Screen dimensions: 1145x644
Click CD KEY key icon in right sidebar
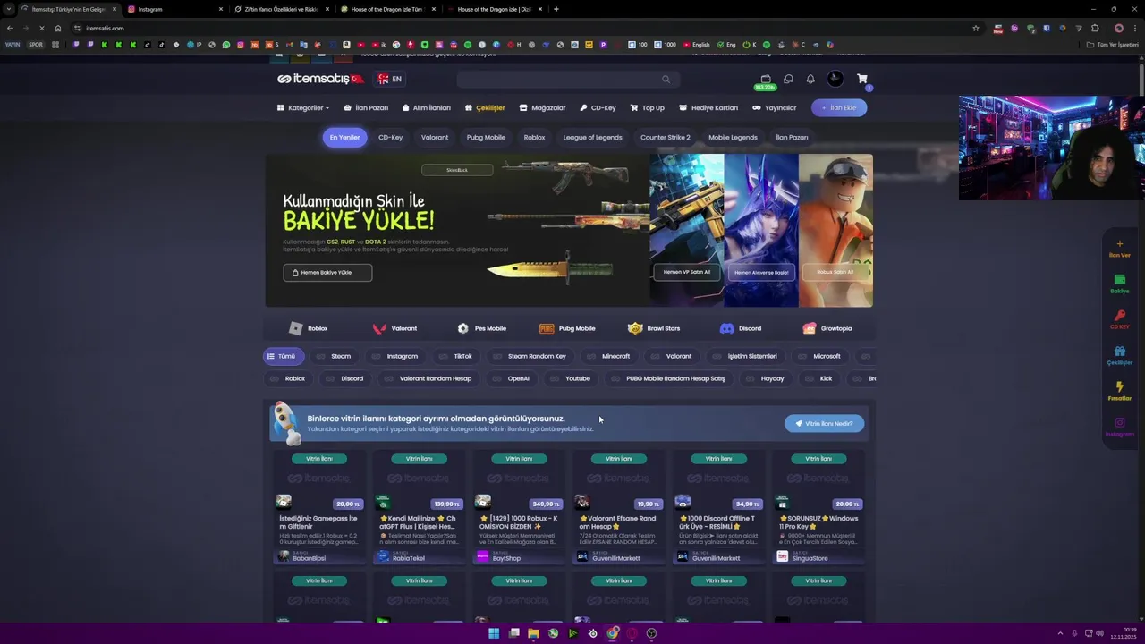click(1119, 320)
